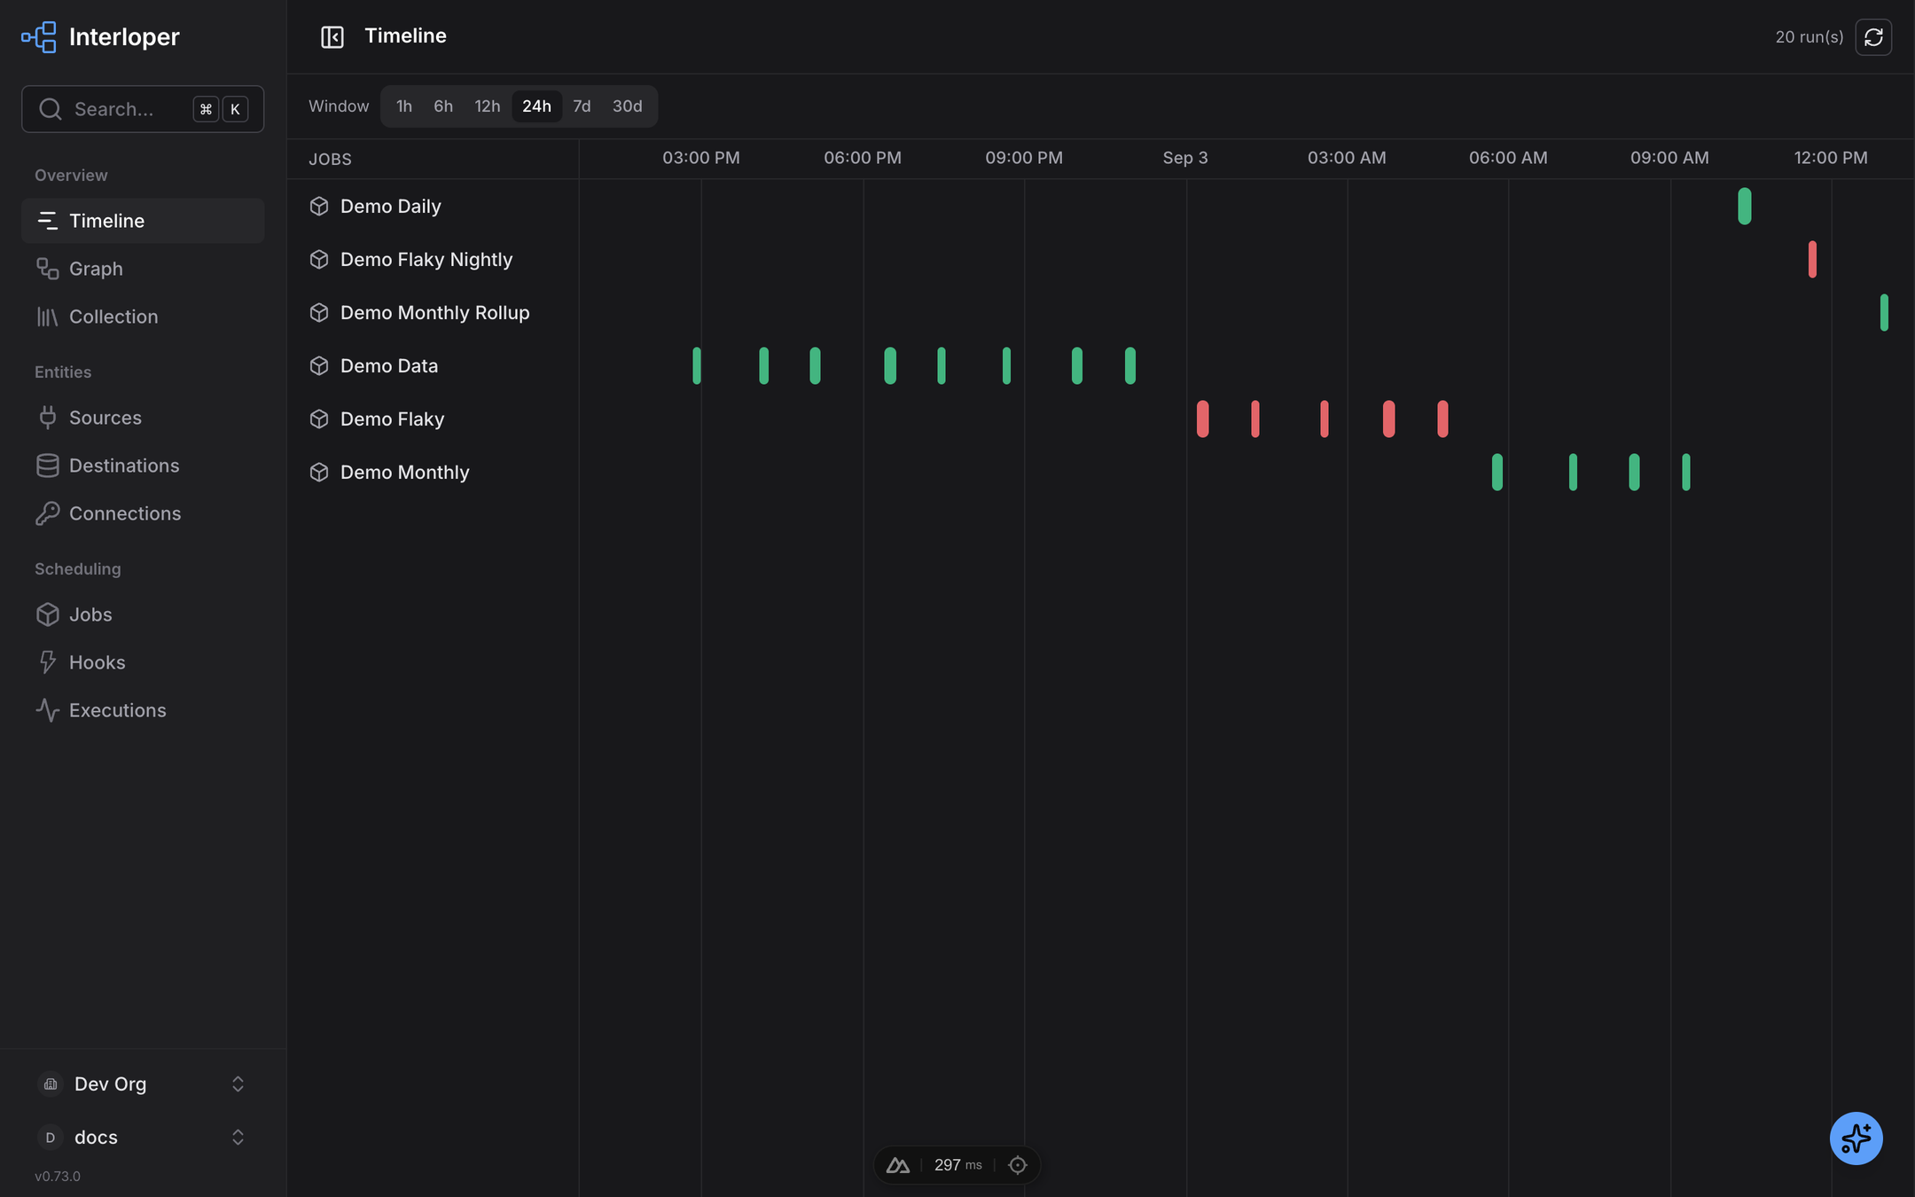Click the Graph icon in sidebar
1915x1197 pixels.
pyautogui.click(x=48, y=269)
